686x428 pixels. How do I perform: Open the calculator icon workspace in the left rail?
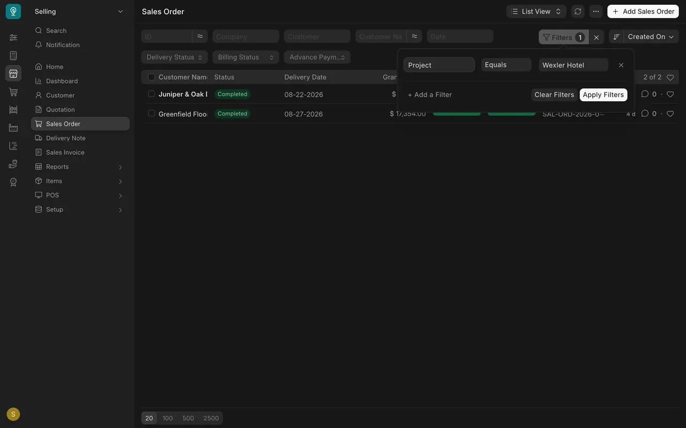click(13, 56)
